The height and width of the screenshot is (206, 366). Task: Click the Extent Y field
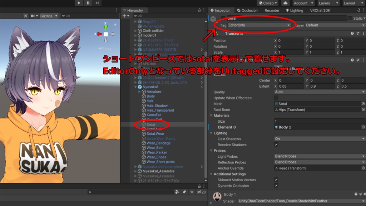coord(322,86)
